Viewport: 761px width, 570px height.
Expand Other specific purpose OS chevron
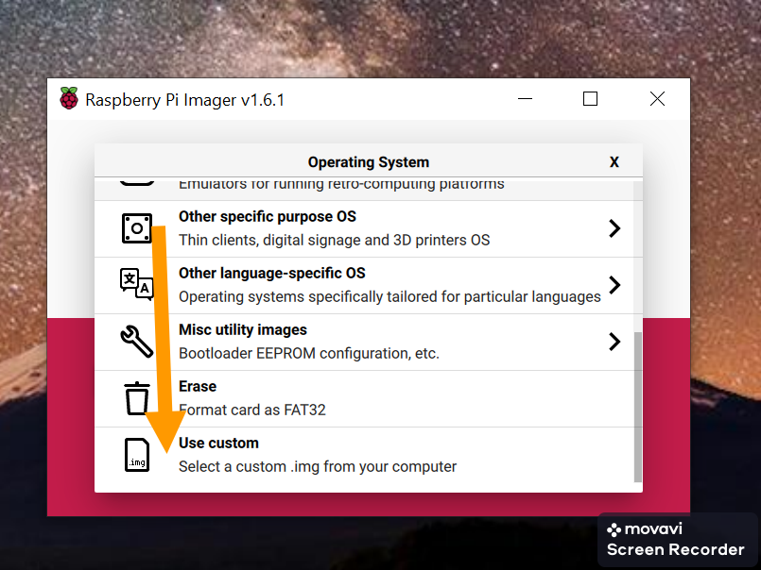[614, 228]
